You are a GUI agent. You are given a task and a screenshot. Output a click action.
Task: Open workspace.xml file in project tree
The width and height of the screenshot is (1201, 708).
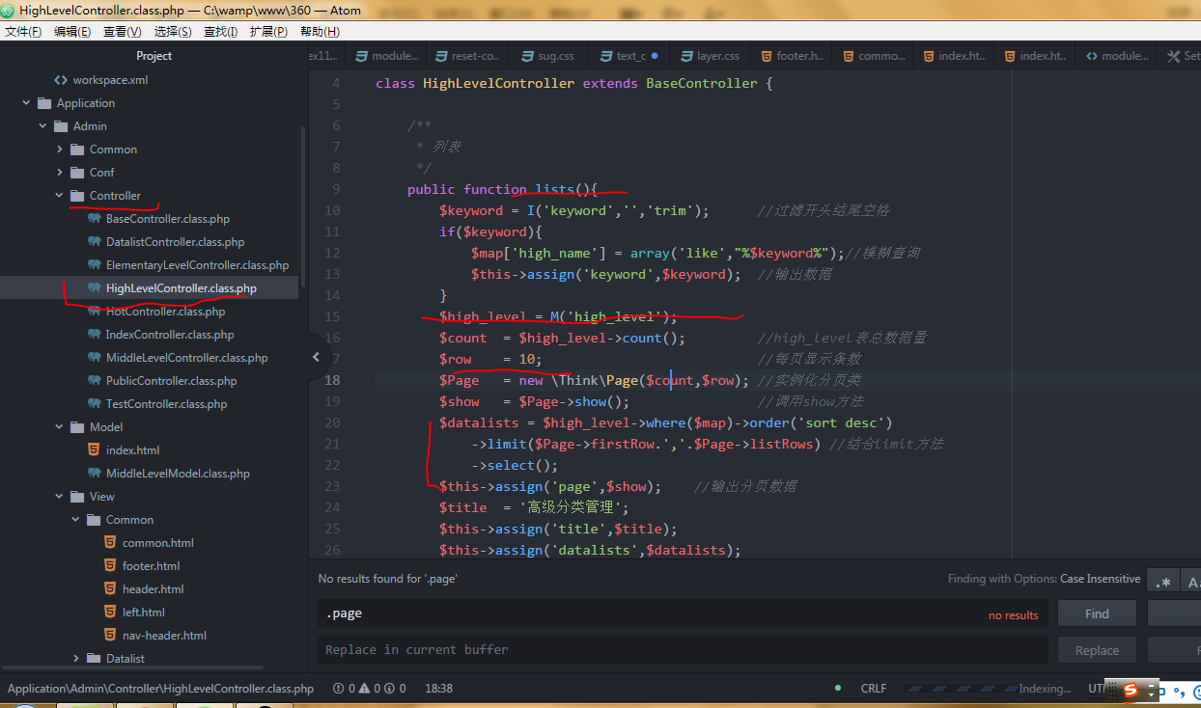(x=110, y=80)
